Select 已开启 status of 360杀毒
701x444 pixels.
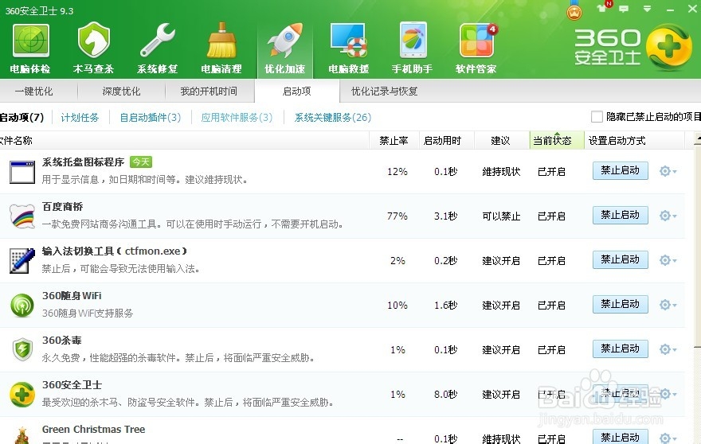click(552, 350)
